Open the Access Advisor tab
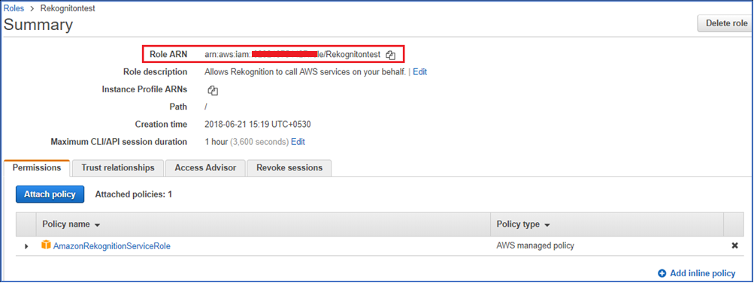 tap(205, 168)
